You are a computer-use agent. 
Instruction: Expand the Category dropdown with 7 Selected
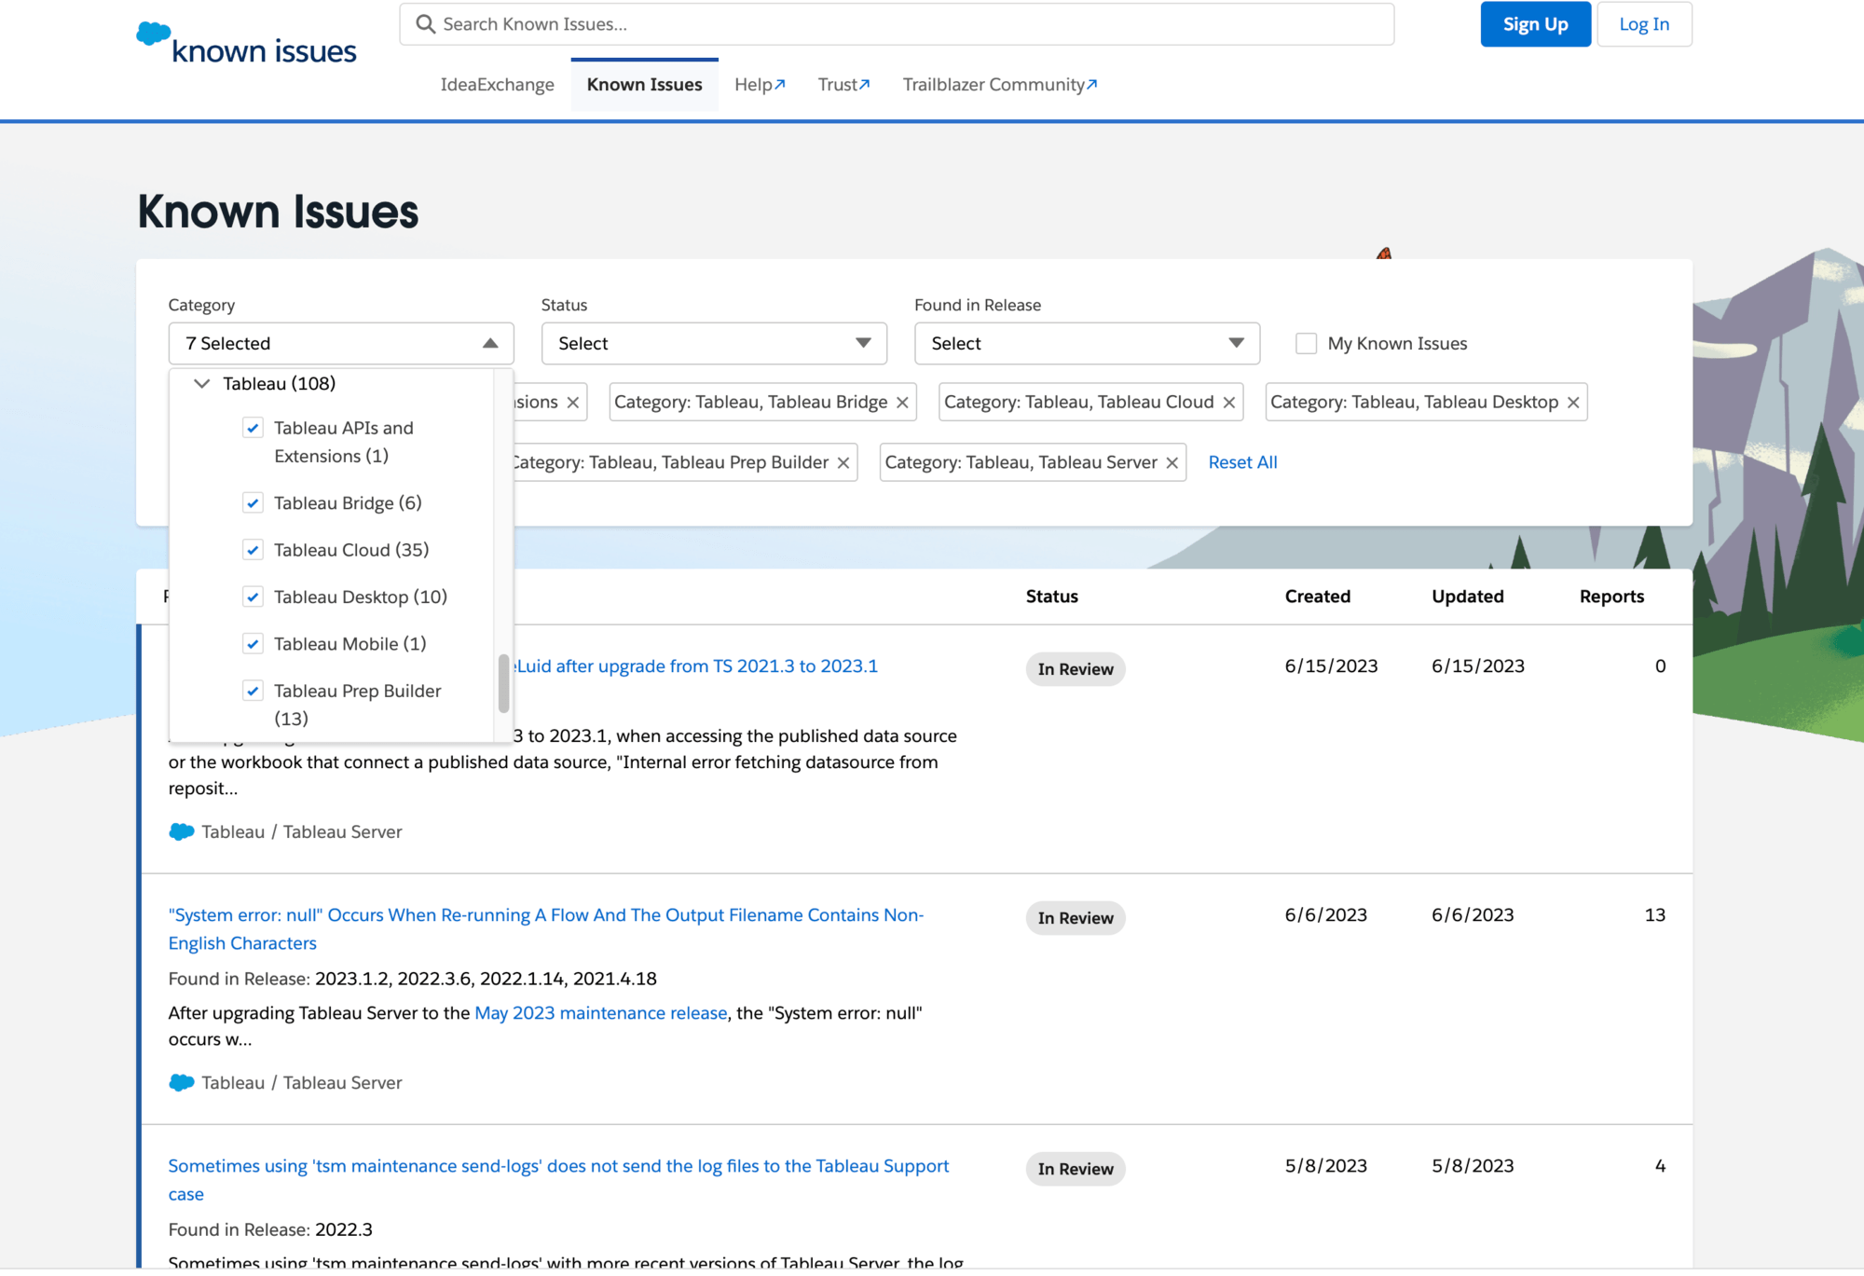click(338, 341)
